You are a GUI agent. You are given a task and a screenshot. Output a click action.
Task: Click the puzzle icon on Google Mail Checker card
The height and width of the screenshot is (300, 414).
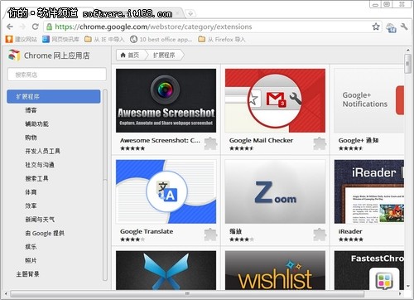tap(320, 143)
